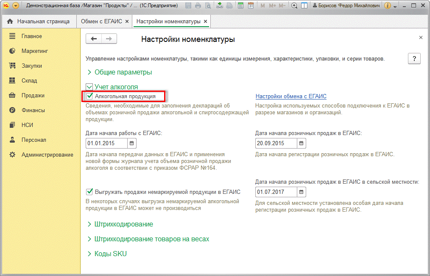Click the print toolbar icon
Image resolution: width=430 pixels, height=276 pixels.
click(x=198, y=6)
